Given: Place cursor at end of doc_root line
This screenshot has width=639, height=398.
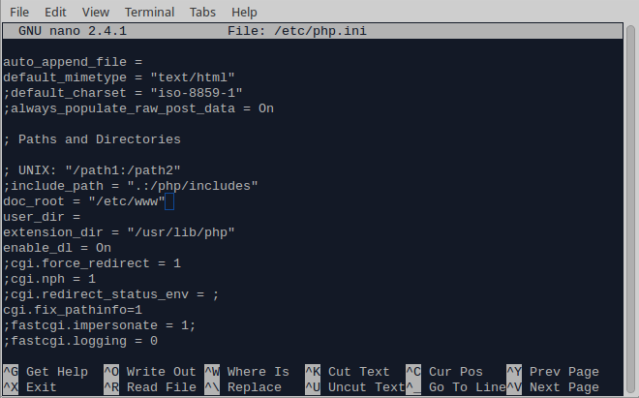Looking at the screenshot, I should (169, 201).
